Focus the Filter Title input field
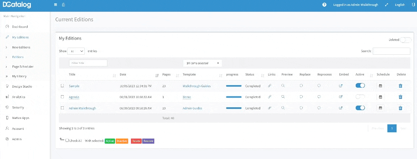 (x=88, y=63)
